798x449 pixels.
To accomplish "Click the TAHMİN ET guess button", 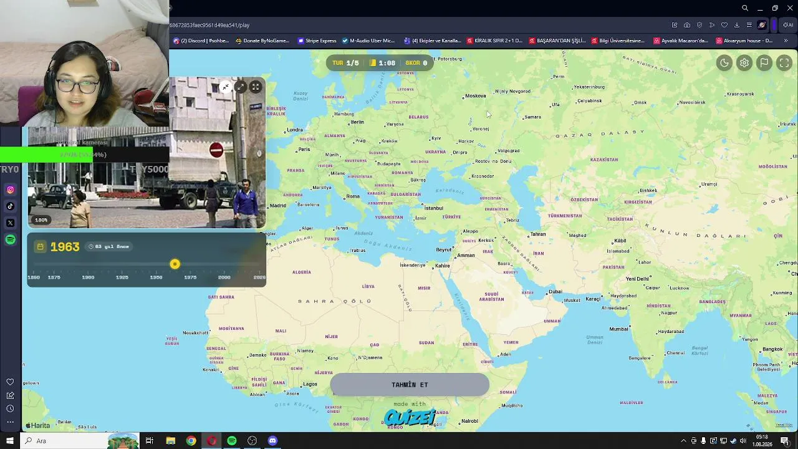I will click(410, 385).
